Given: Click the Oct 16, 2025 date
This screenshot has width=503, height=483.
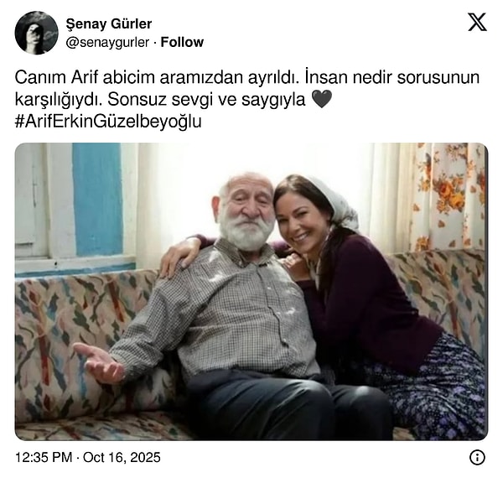Looking at the screenshot, I should pyautogui.click(x=122, y=457).
